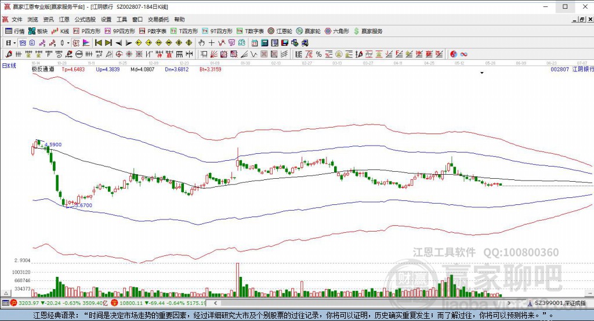
Task: Open the 江恩轮 Gann wheel
Action: [x=280, y=31]
